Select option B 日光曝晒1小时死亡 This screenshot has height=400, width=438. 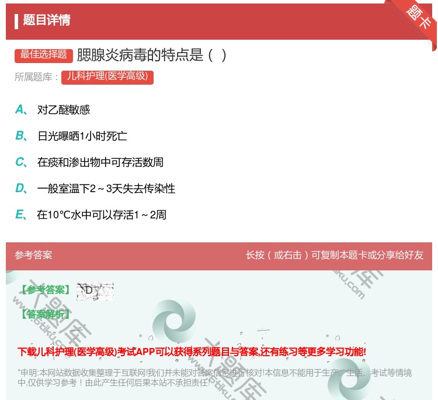(x=82, y=136)
